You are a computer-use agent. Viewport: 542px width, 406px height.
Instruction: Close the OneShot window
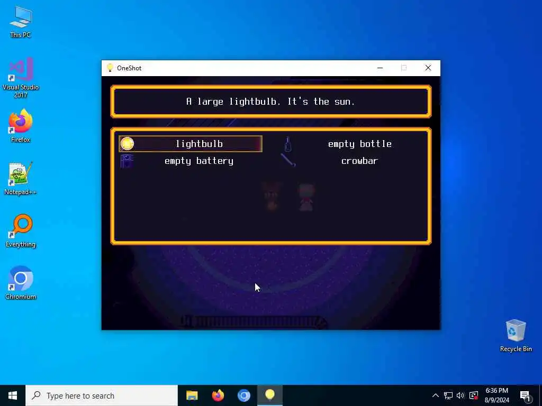click(428, 68)
